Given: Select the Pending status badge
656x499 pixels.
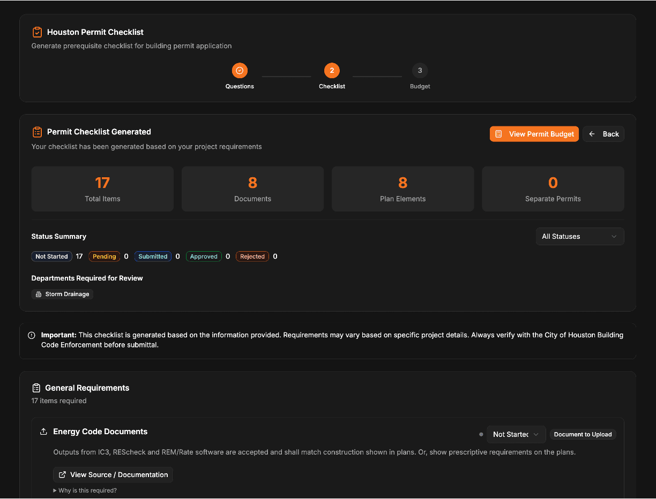Looking at the screenshot, I should (104, 256).
